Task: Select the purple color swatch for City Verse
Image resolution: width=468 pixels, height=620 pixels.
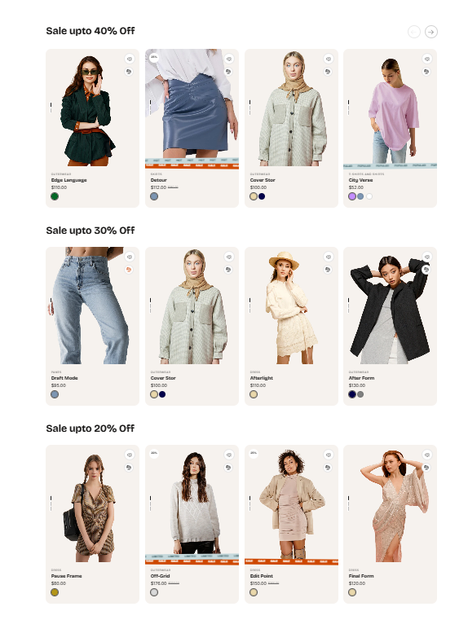Action: pos(352,196)
